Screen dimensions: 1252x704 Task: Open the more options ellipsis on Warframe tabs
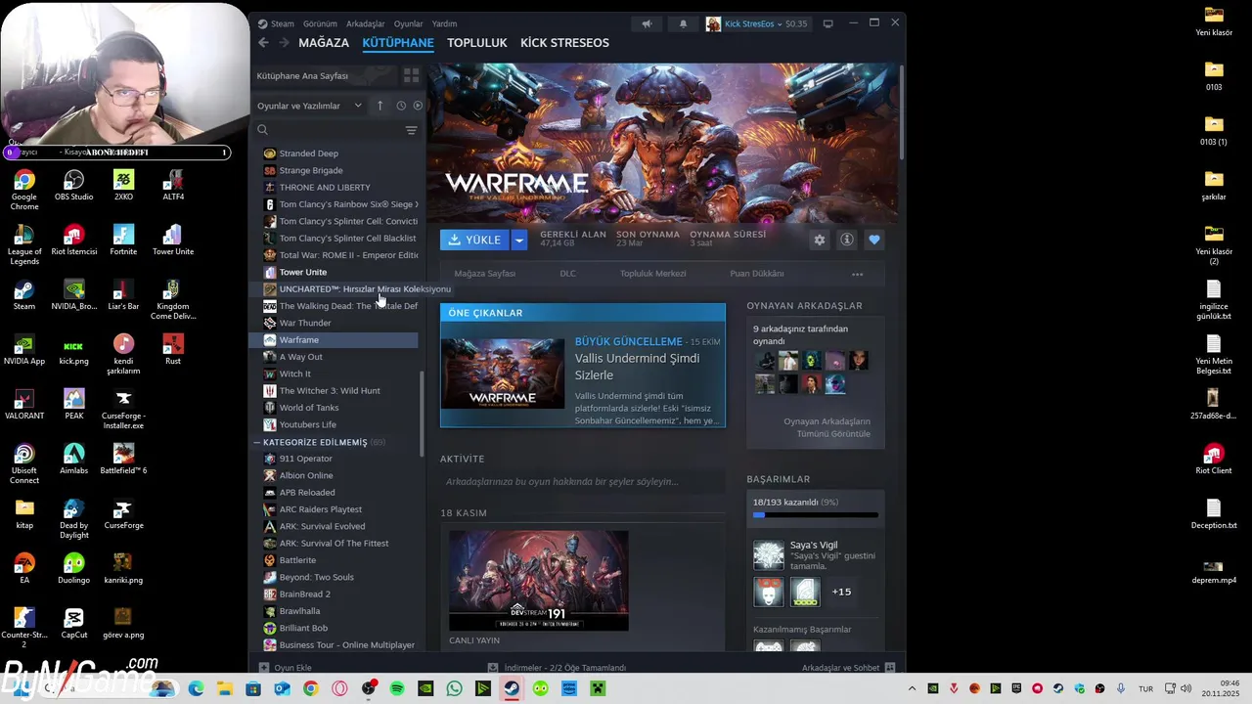pyautogui.click(x=858, y=274)
